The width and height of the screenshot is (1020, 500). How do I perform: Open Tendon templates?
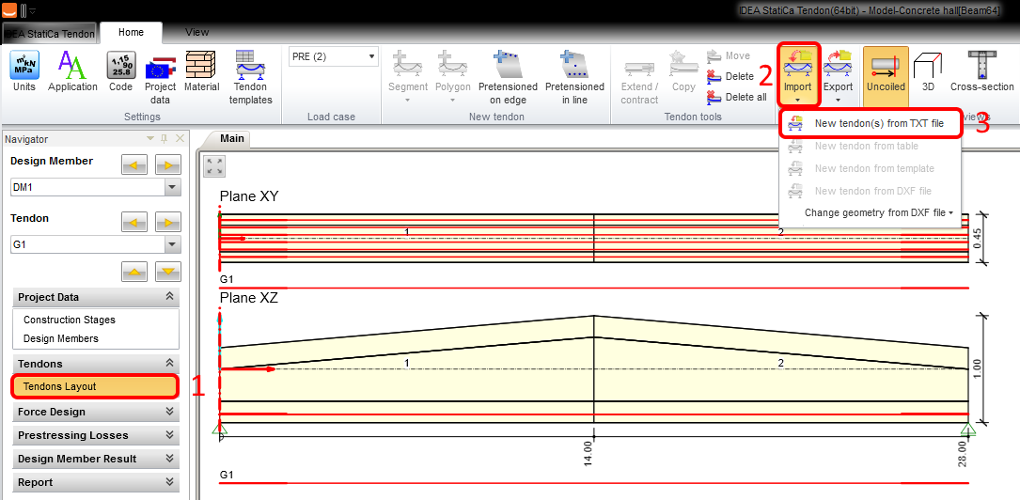pos(251,77)
